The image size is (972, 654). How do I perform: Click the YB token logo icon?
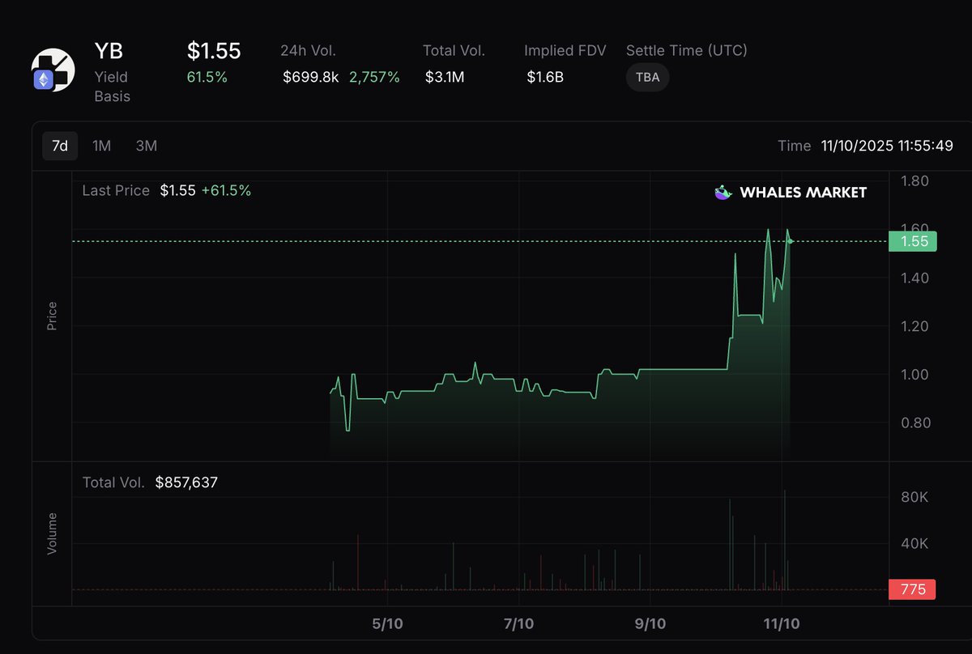click(x=53, y=69)
